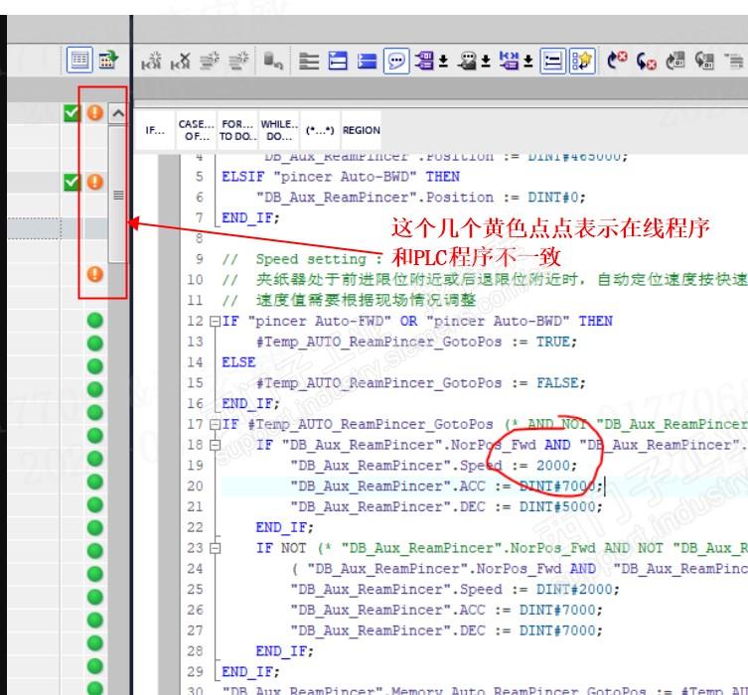The height and width of the screenshot is (695, 748).
Task: Insert (*...*) comment block favorite
Action: [320, 130]
